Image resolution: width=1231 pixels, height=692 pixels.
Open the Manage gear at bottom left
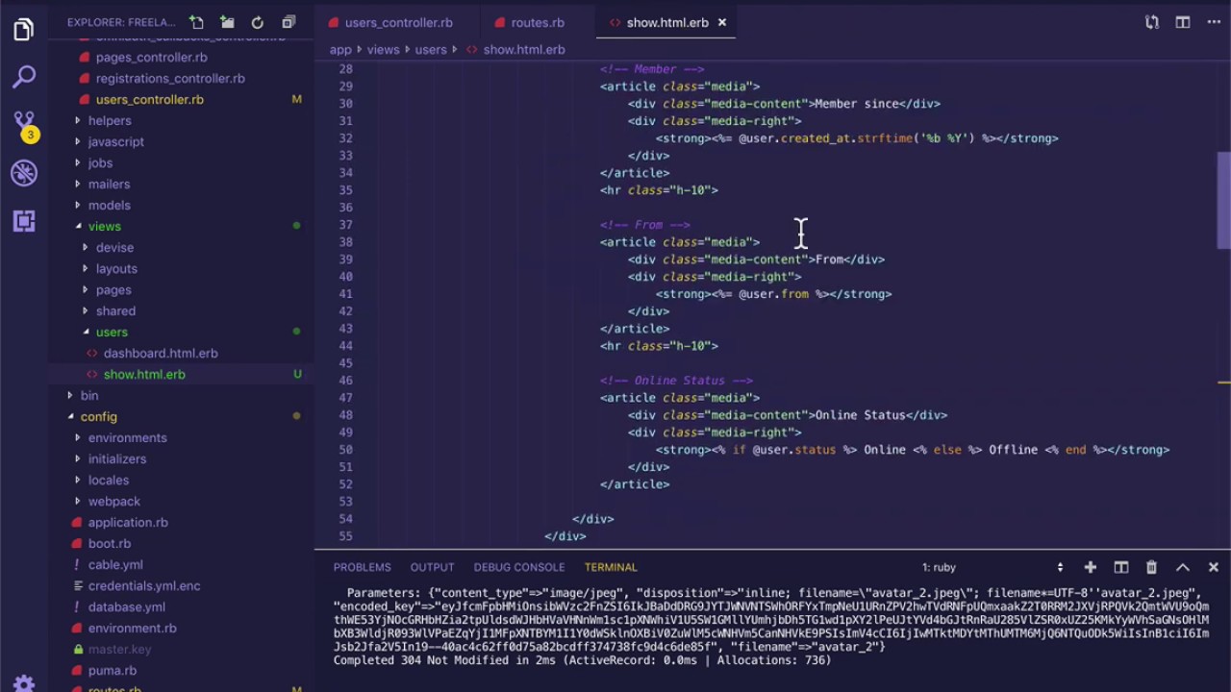tap(24, 683)
